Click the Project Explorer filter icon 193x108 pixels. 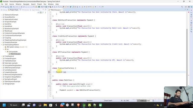[43, 13]
